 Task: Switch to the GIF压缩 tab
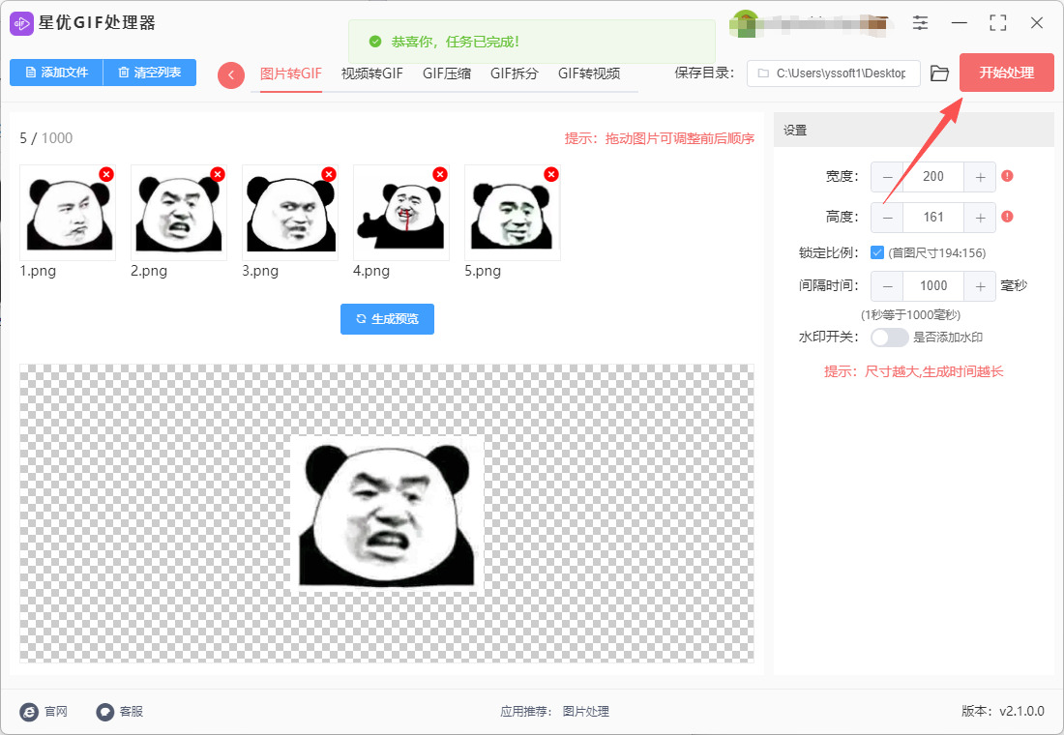point(447,73)
